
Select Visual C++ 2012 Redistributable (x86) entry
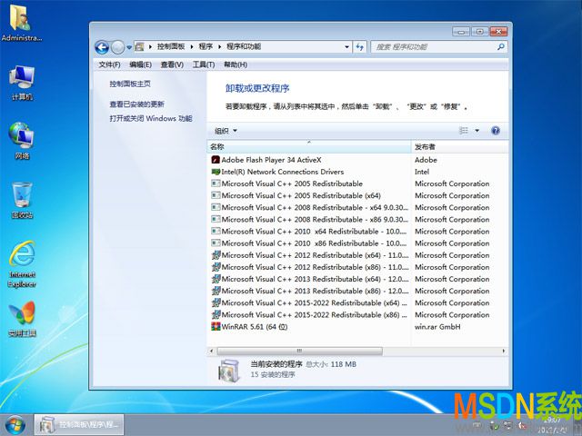(x=315, y=267)
